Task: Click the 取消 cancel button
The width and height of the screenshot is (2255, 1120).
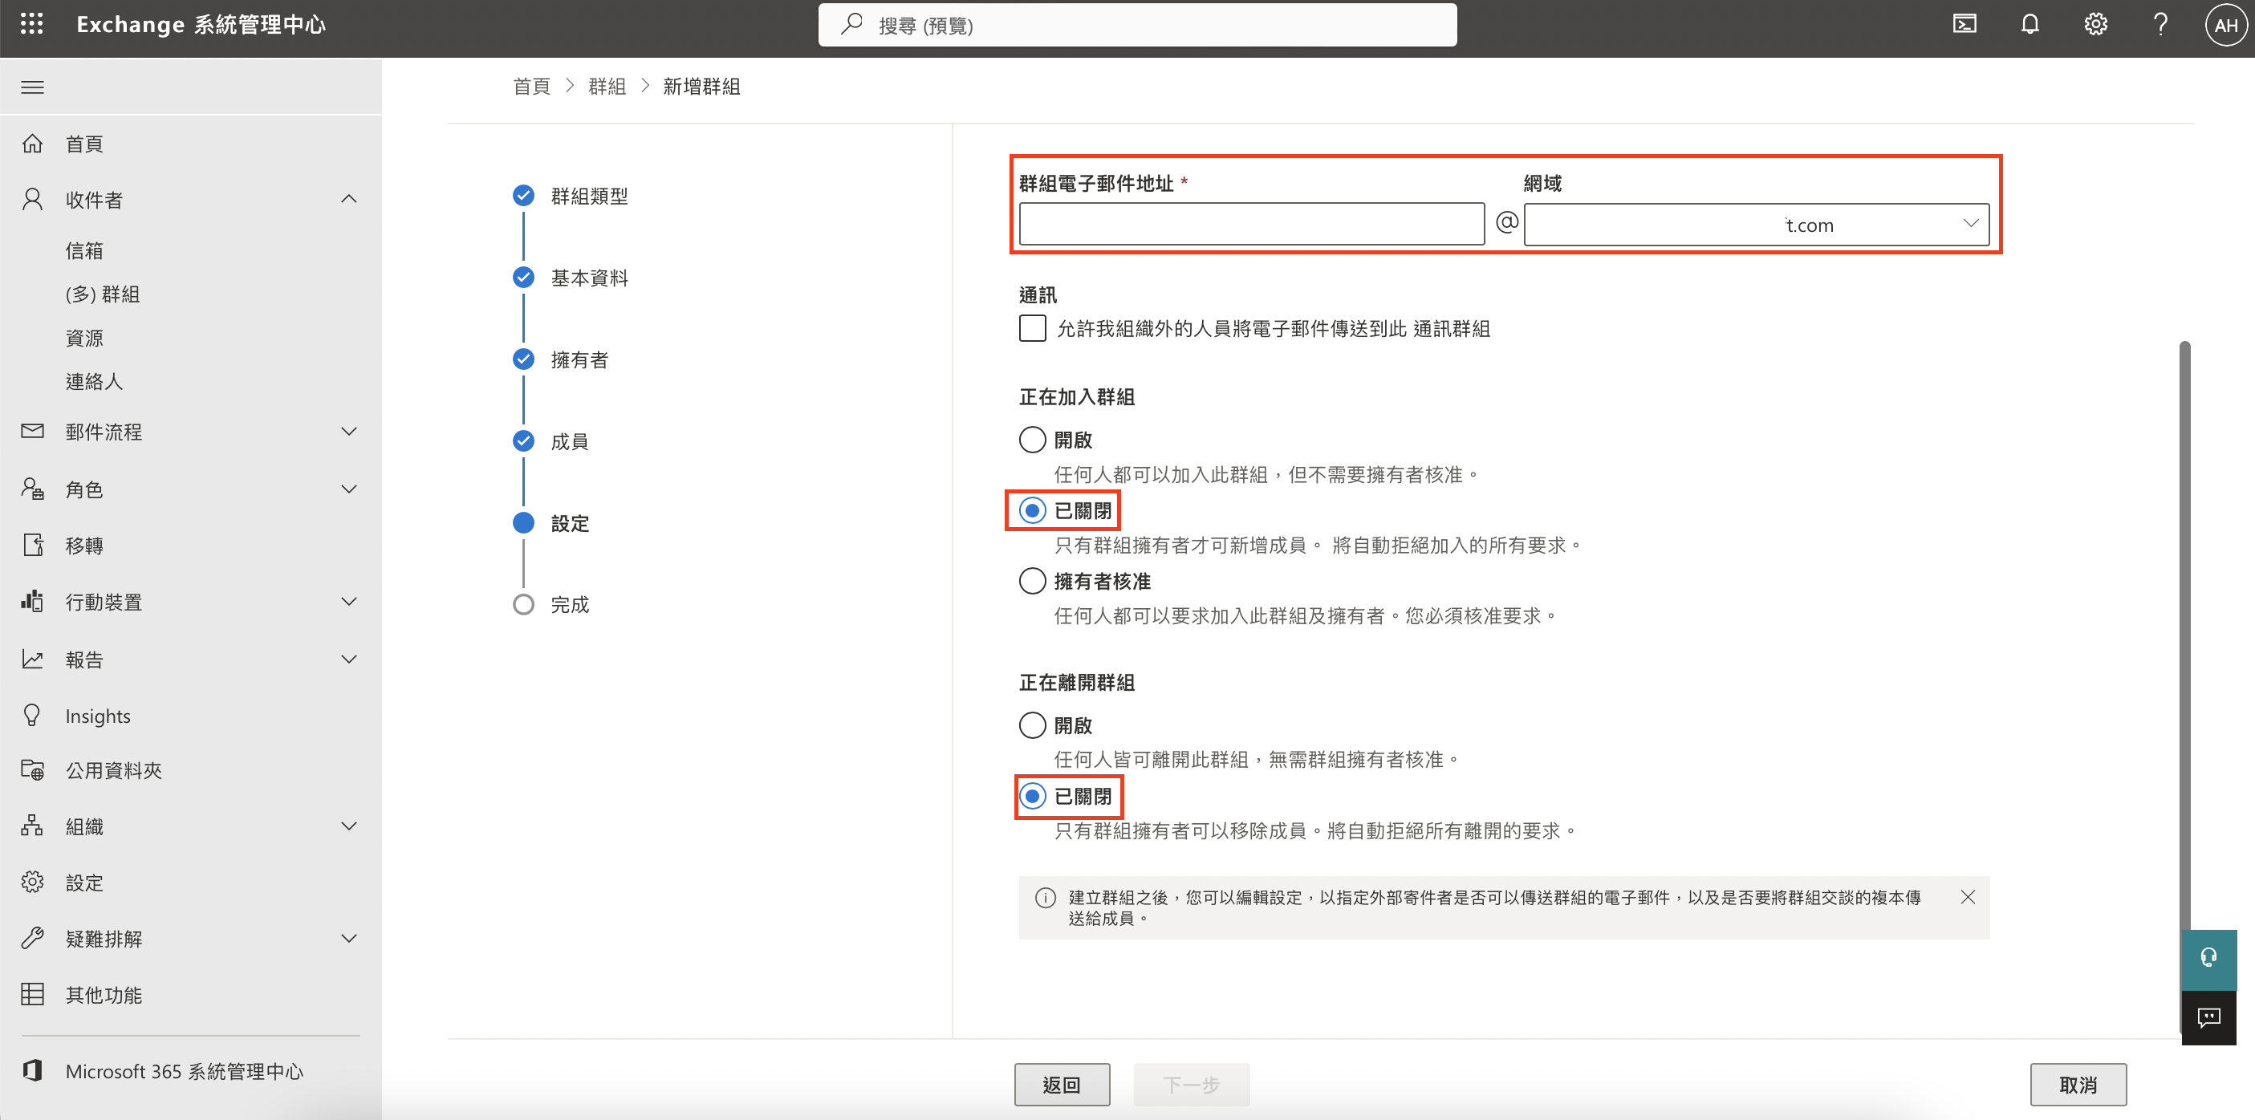Action: click(2078, 1085)
